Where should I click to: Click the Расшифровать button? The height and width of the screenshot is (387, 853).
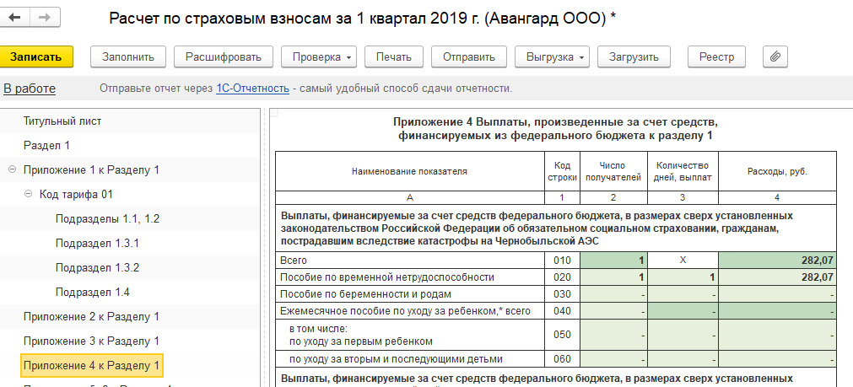click(x=224, y=57)
